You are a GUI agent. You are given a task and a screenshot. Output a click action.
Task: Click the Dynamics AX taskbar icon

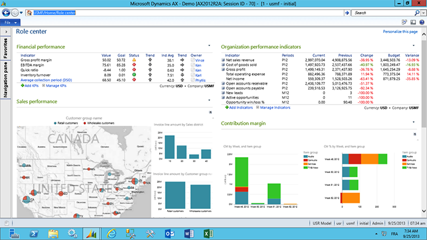point(91,233)
